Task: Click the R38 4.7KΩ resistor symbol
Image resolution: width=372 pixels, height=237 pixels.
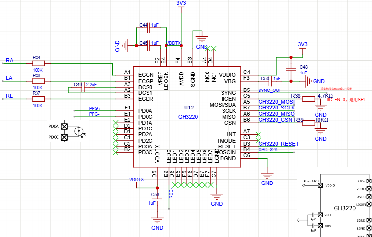Action: tap(309, 99)
